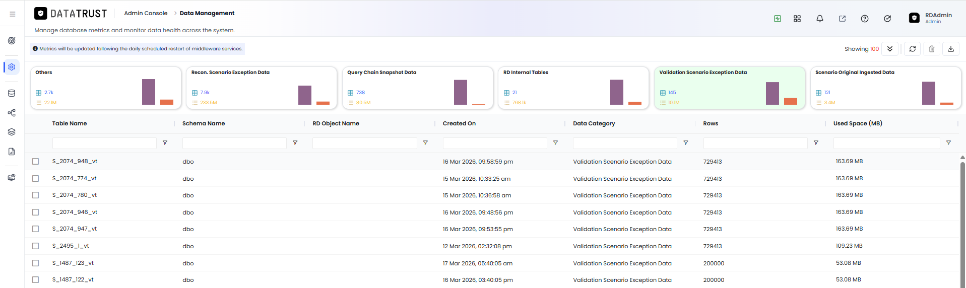Open the layers stack sidebar icon
Viewport: 966px width, 288px height.
tap(12, 132)
